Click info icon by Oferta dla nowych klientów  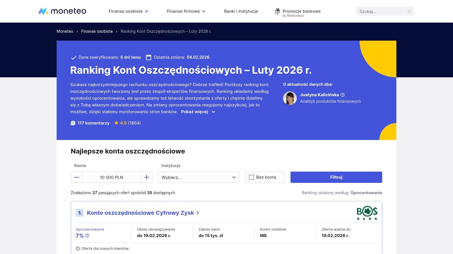[78, 249]
